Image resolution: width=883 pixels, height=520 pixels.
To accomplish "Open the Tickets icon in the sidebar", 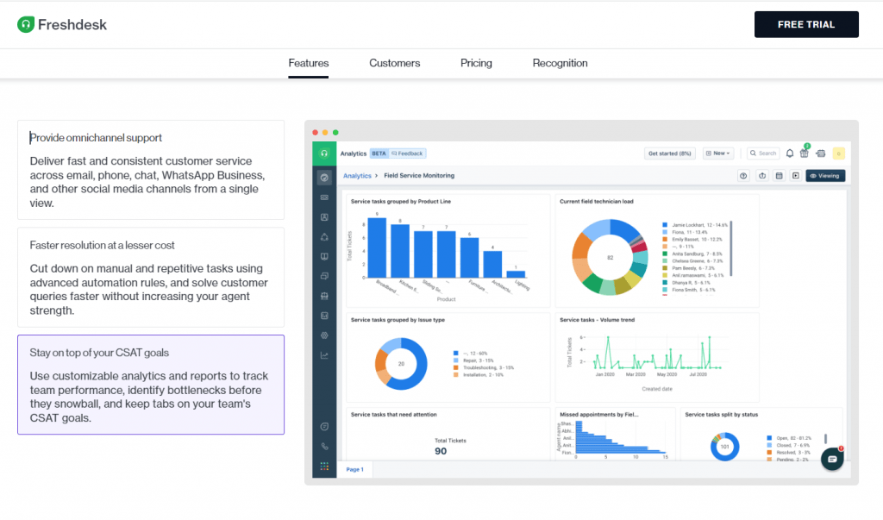I will 324,197.
